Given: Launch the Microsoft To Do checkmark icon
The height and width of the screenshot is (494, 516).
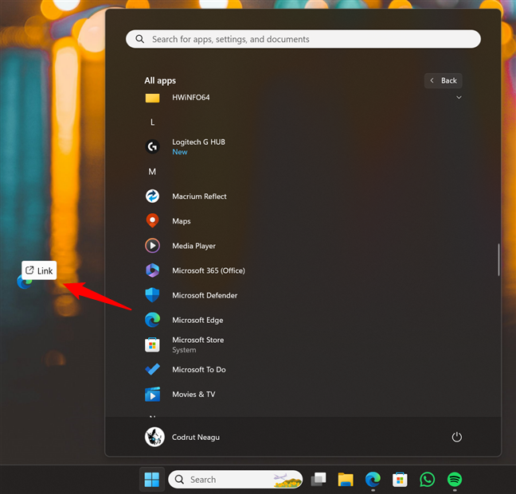Looking at the screenshot, I should point(152,369).
